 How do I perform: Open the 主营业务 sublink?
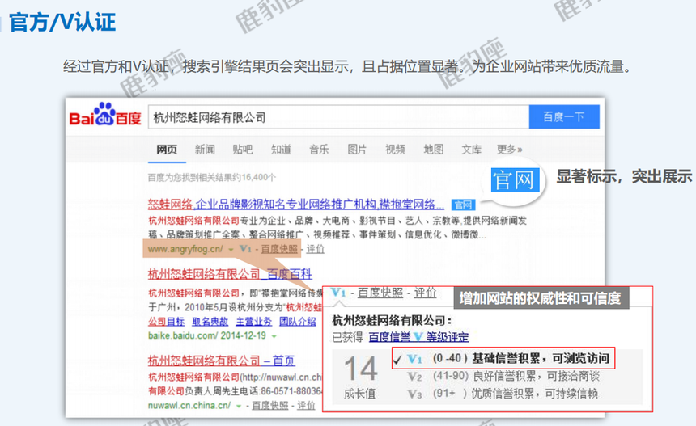(x=254, y=322)
